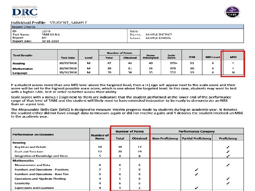Click Proficiency checkmark for Key Ideas and Details
Viewport: 255px width, 191px height.
tap(228, 147)
